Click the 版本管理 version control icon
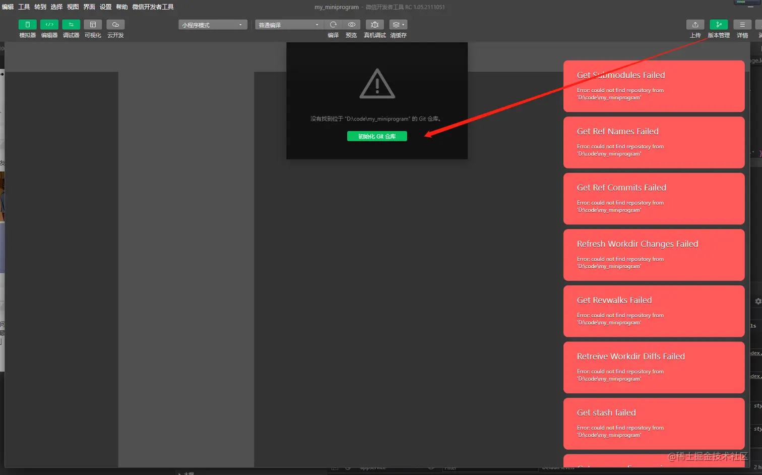This screenshot has height=475, width=762. tap(719, 25)
